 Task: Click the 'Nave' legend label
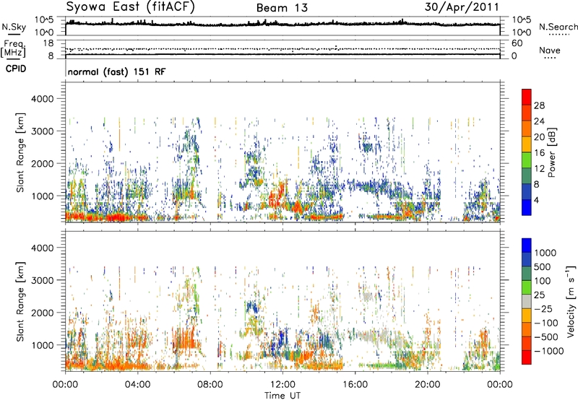coord(550,50)
